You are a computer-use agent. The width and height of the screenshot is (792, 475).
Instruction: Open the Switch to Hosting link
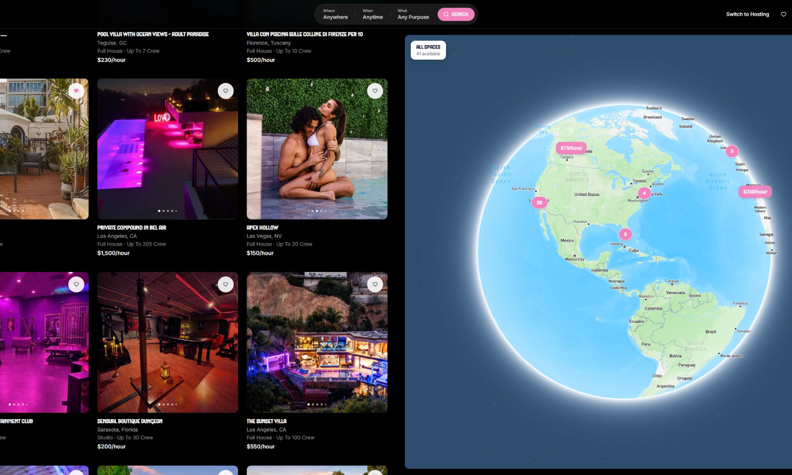(x=747, y=14)
